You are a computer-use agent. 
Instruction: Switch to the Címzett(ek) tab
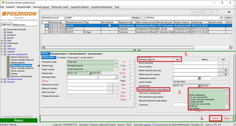[62, 58]
